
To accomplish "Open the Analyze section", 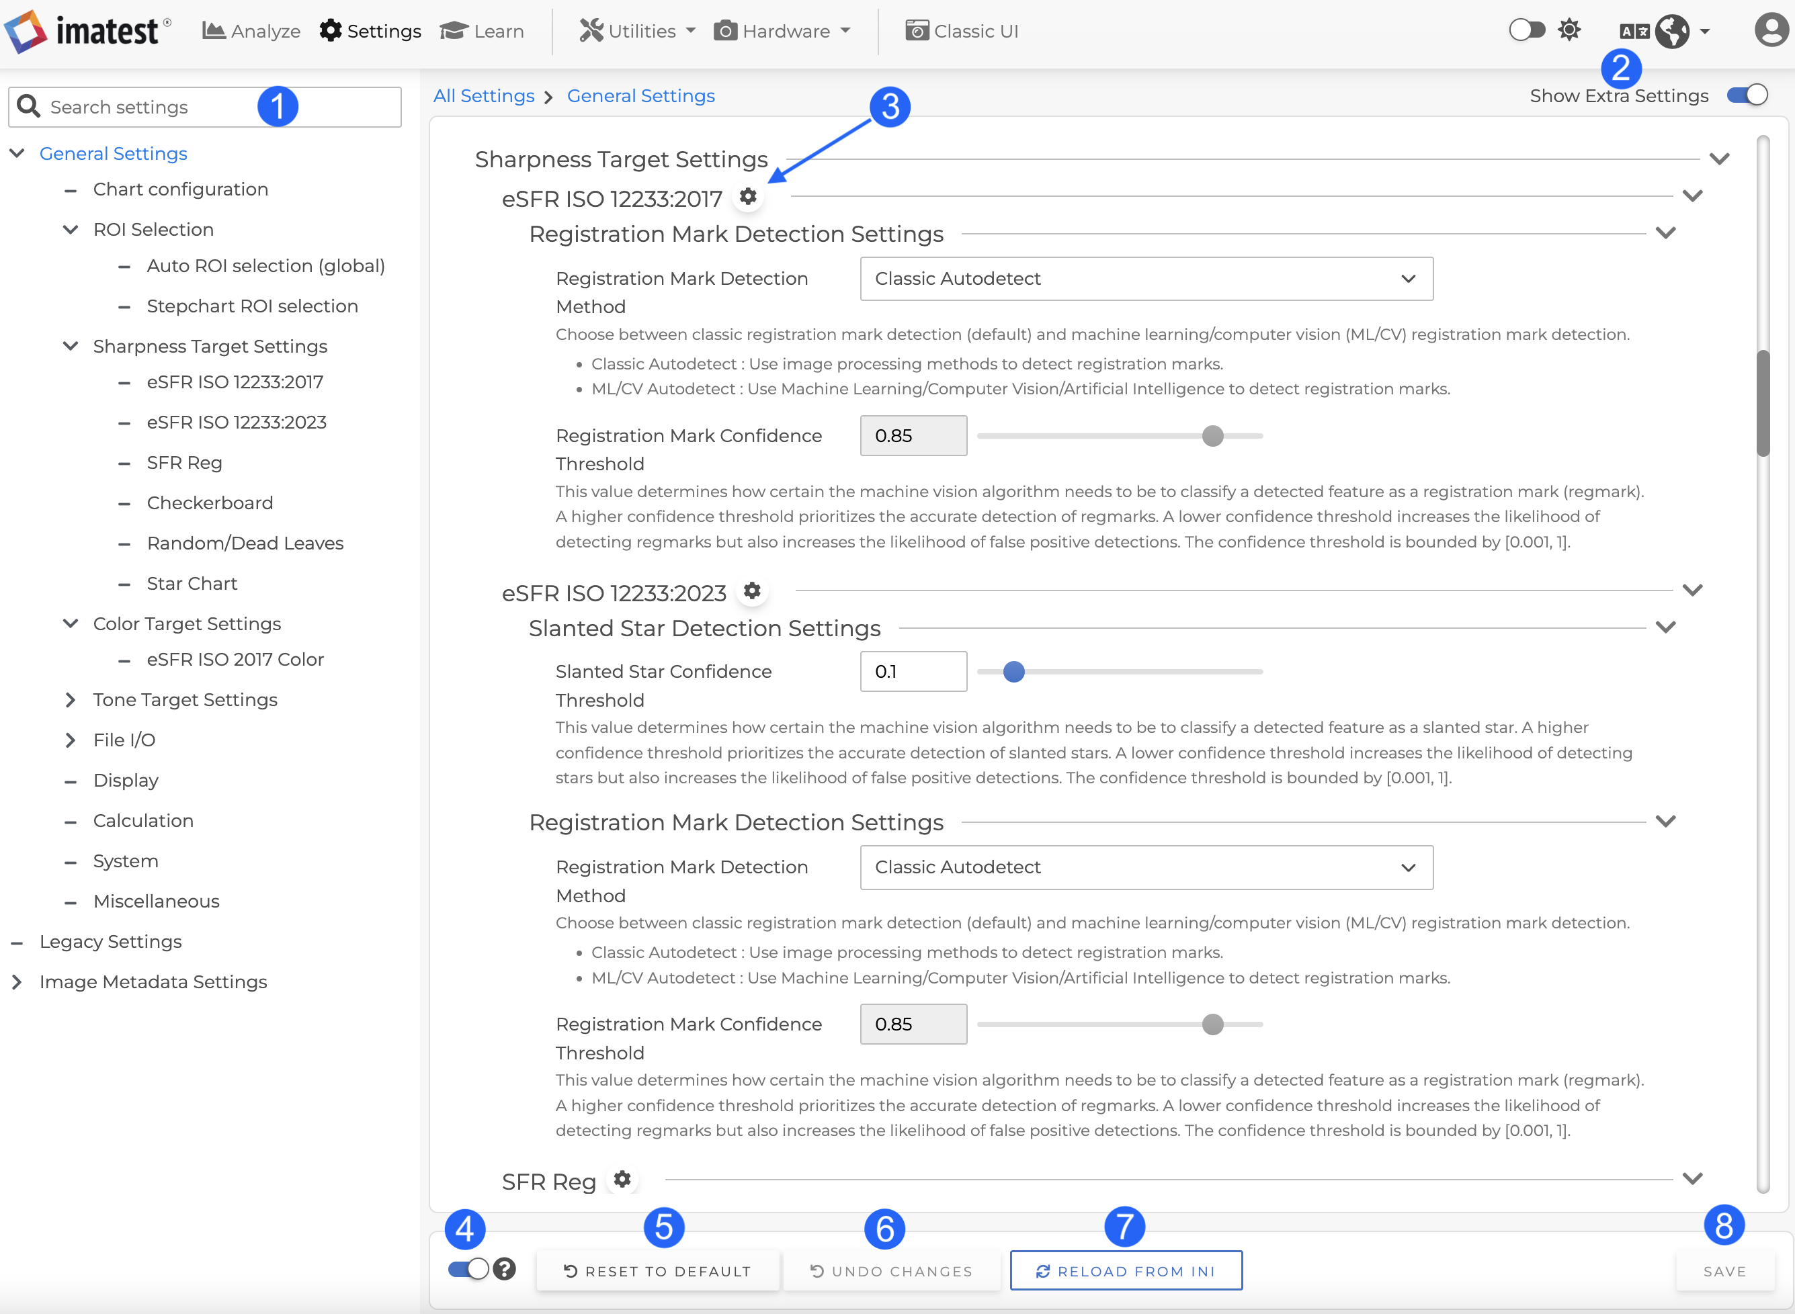I will 251,31.
